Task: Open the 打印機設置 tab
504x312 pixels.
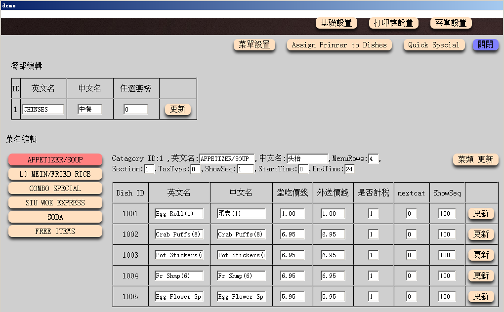Action: tap(393, 23)
